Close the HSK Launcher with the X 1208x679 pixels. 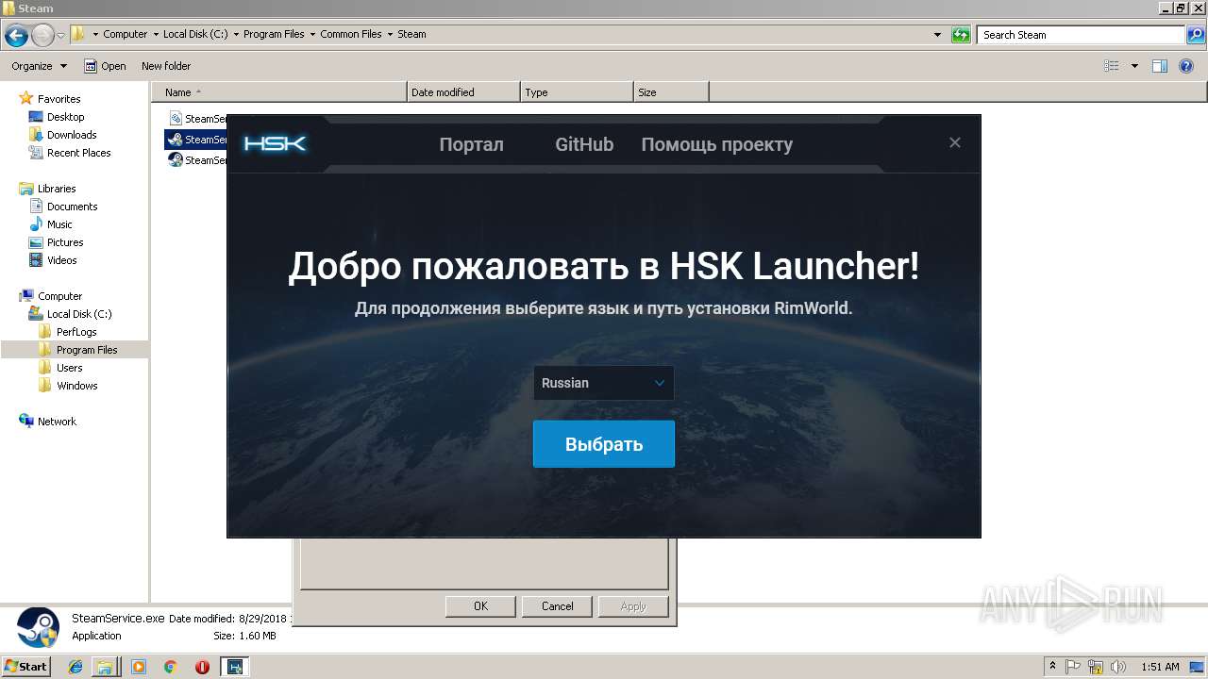[955, 142]
